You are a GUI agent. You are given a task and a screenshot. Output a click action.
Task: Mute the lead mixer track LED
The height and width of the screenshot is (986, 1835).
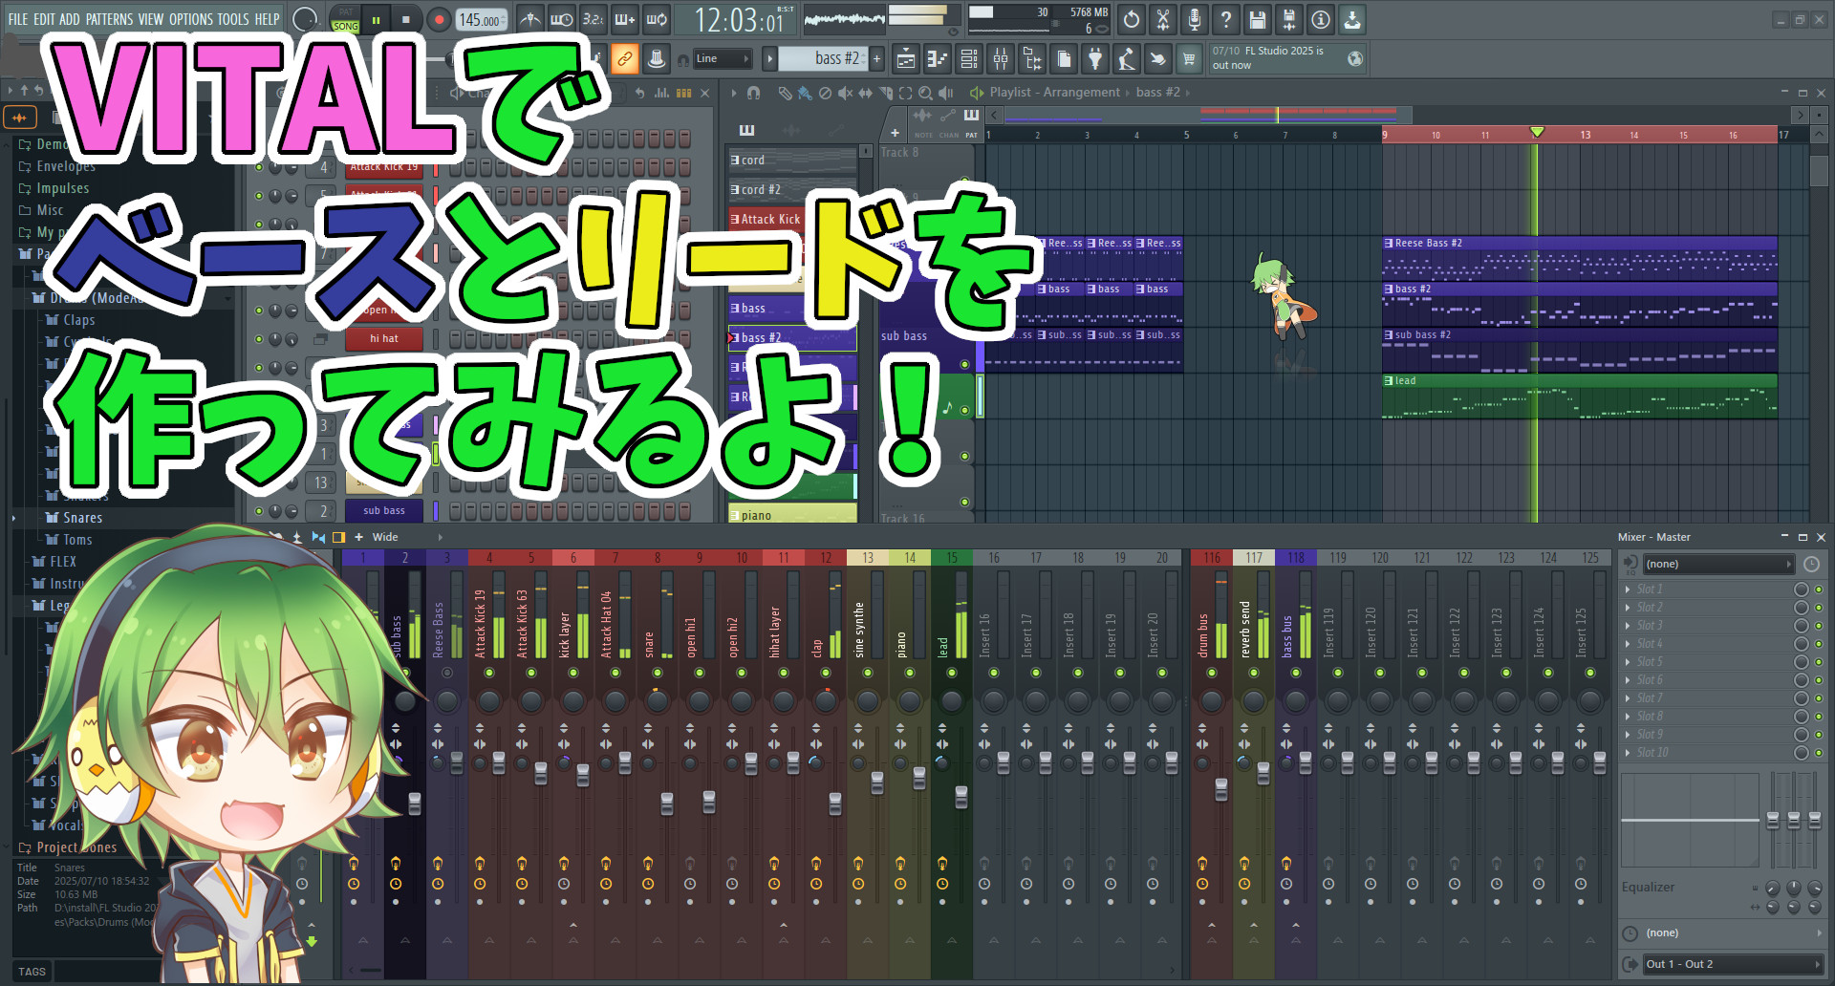(952, 673)
